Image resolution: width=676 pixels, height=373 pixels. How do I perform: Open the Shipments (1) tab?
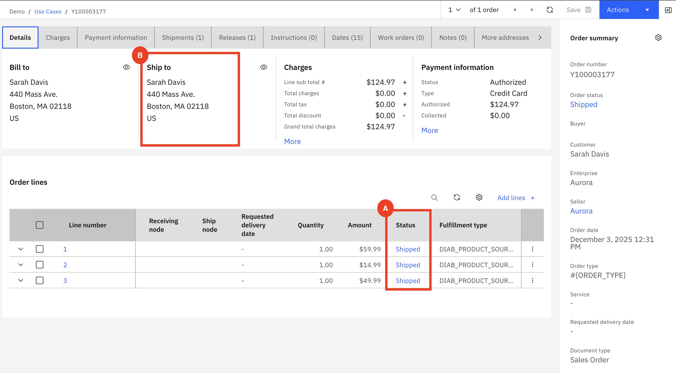(x=183, y=37)
